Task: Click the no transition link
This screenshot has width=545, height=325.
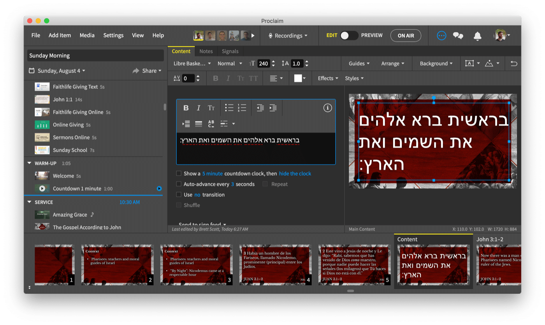Action: click(197, 194)
